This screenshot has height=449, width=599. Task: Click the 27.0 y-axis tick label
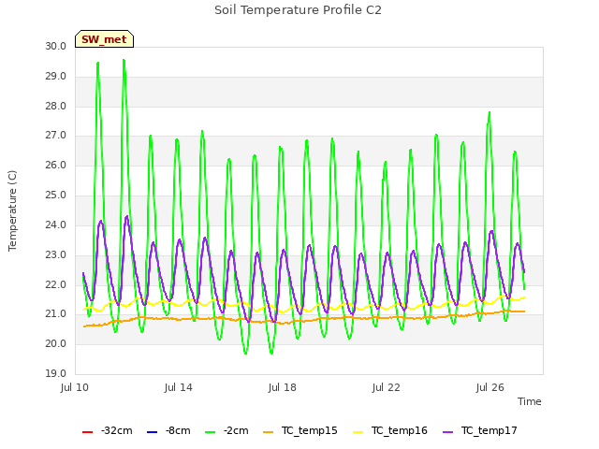tap(56, 136)
